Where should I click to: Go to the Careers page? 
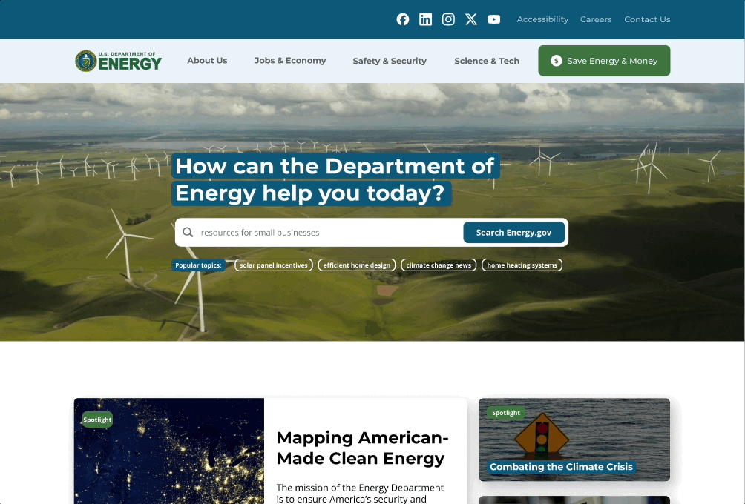click(x=596, y=19)
